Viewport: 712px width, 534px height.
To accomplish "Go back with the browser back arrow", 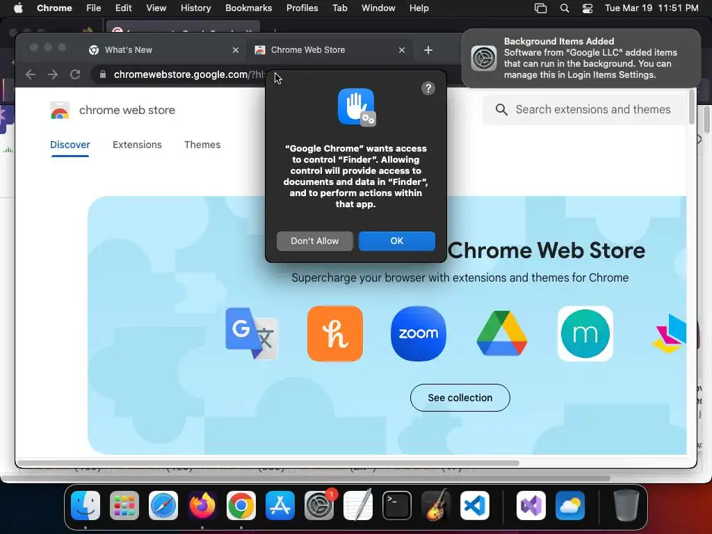I will [x=31, y=74].
